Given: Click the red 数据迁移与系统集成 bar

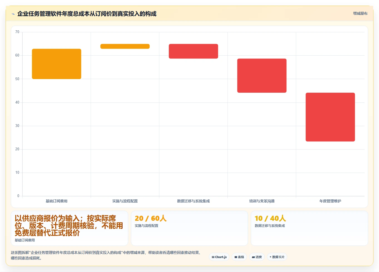Looking at the screenshot, I should (193, 51).
